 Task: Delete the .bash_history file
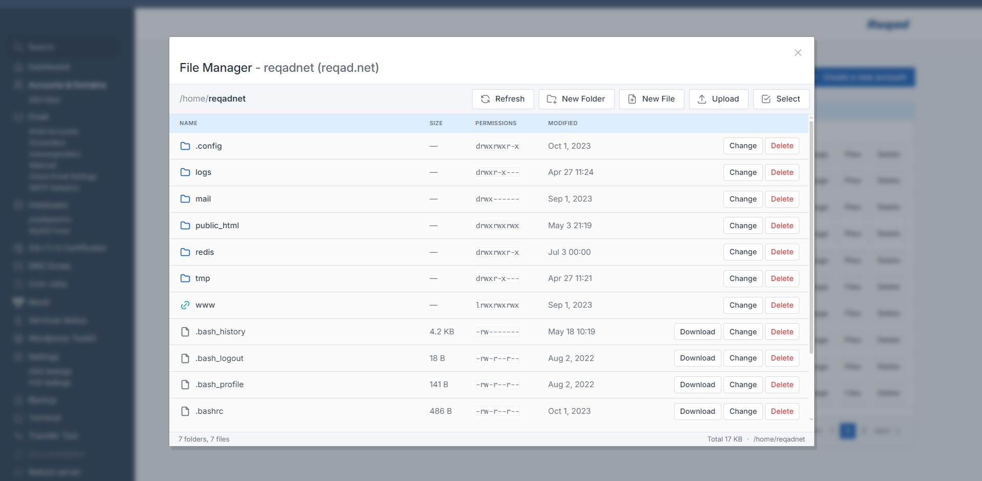782,332
